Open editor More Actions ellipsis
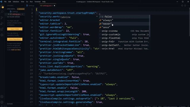 tap(188, 6)
